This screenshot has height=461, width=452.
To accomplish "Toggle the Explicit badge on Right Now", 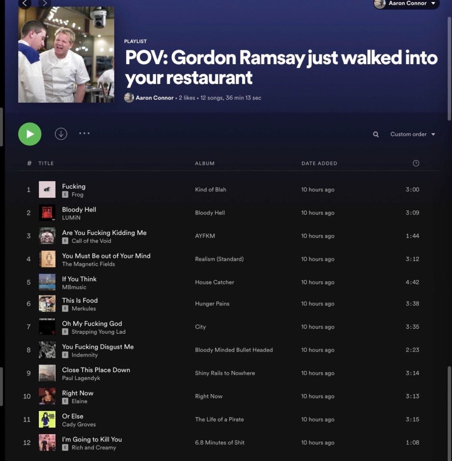I will click(65, 401).
